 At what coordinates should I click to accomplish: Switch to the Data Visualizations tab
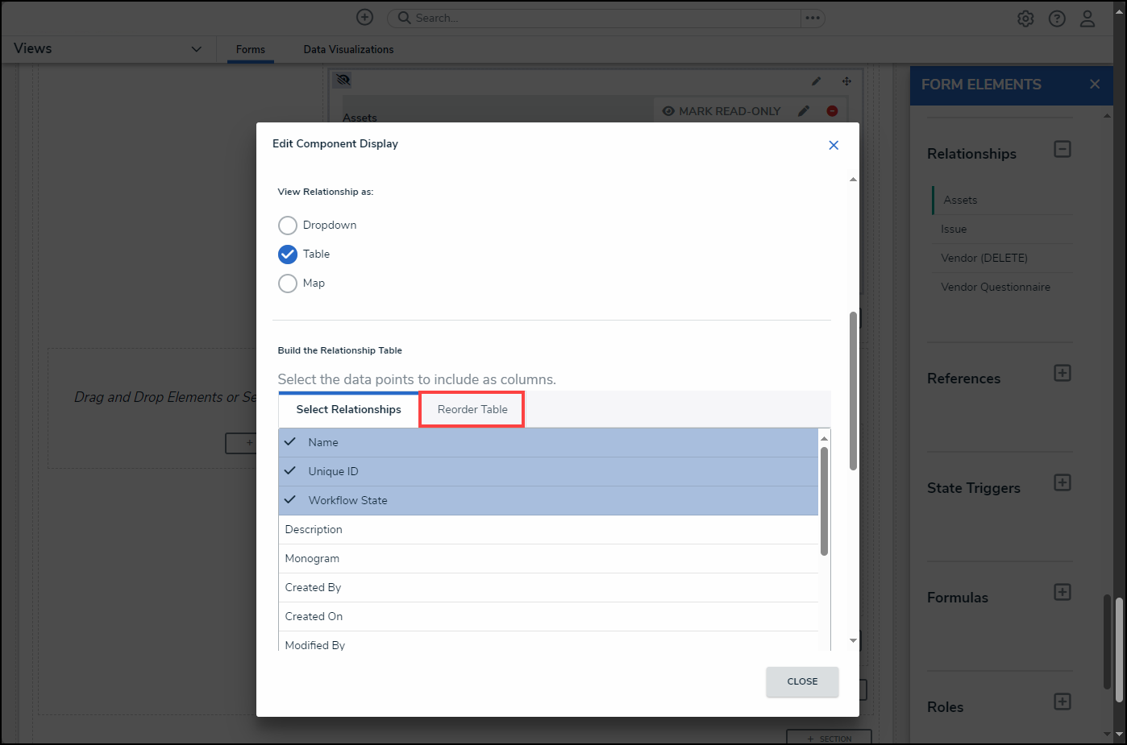pyautogui.click(x=348, y=50)
